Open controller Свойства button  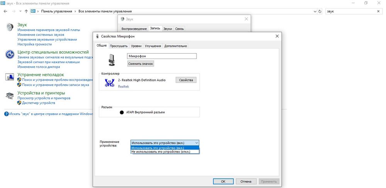[186, 80]
